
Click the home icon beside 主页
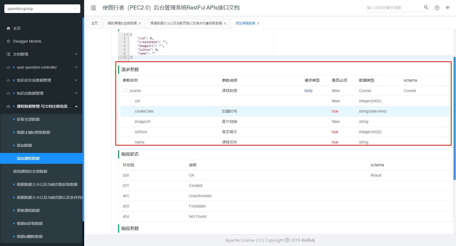pyautogui.click(x=8, y=28)
